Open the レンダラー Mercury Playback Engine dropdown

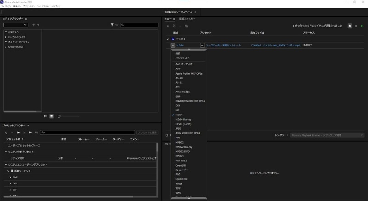click(x=327, y=135)
